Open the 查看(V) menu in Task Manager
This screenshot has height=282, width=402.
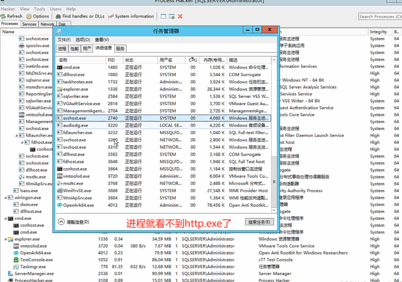pyautogui.click(x=102, y=40)
